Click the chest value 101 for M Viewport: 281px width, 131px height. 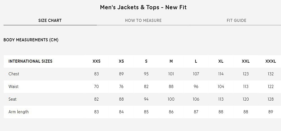tap(171, 74)
